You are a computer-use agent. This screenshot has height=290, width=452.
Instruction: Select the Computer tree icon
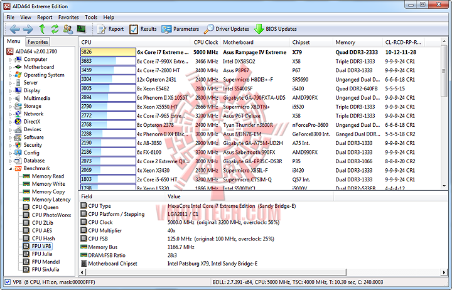point(18,59)
